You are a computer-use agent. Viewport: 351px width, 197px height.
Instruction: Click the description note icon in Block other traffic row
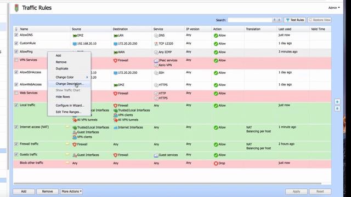(x=67, y=163)
